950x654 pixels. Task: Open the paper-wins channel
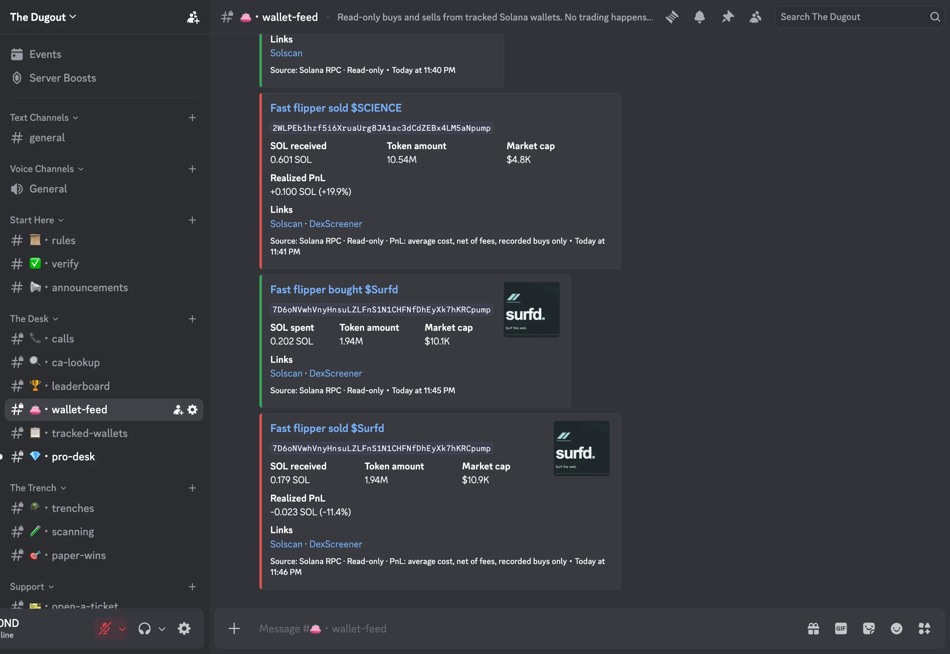coord(104,556)
